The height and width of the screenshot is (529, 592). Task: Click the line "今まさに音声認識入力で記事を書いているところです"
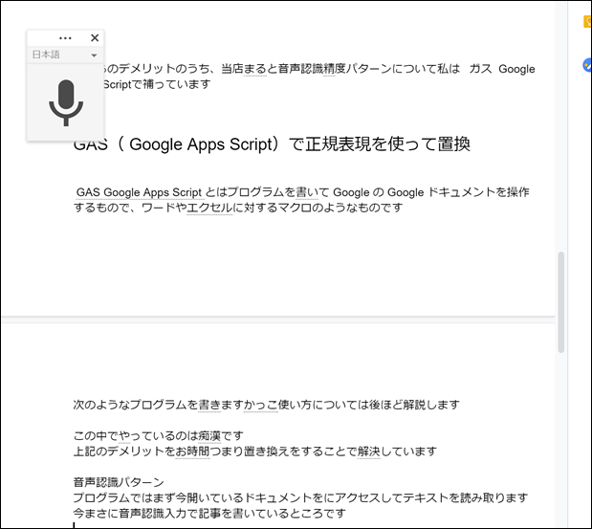point(209,513)
